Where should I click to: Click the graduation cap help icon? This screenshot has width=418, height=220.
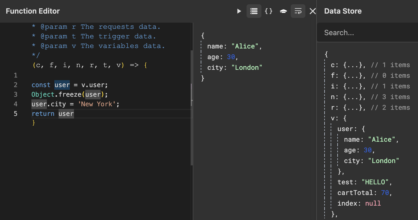[283, 11]
